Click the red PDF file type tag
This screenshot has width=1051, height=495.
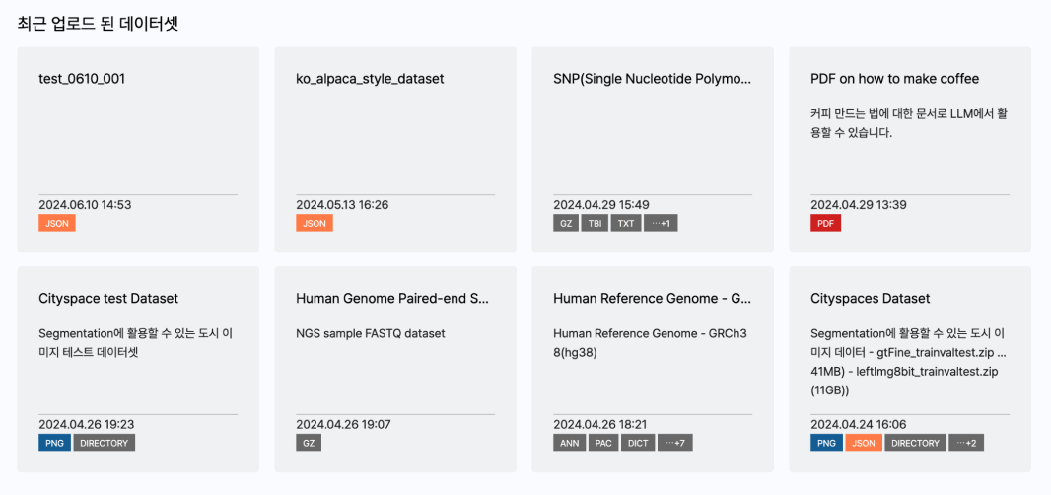[825, 224]
